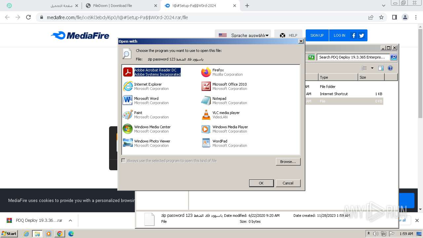
Task: Close the Open with dialog
Action: pyautogui.click(x=301, y=41)
